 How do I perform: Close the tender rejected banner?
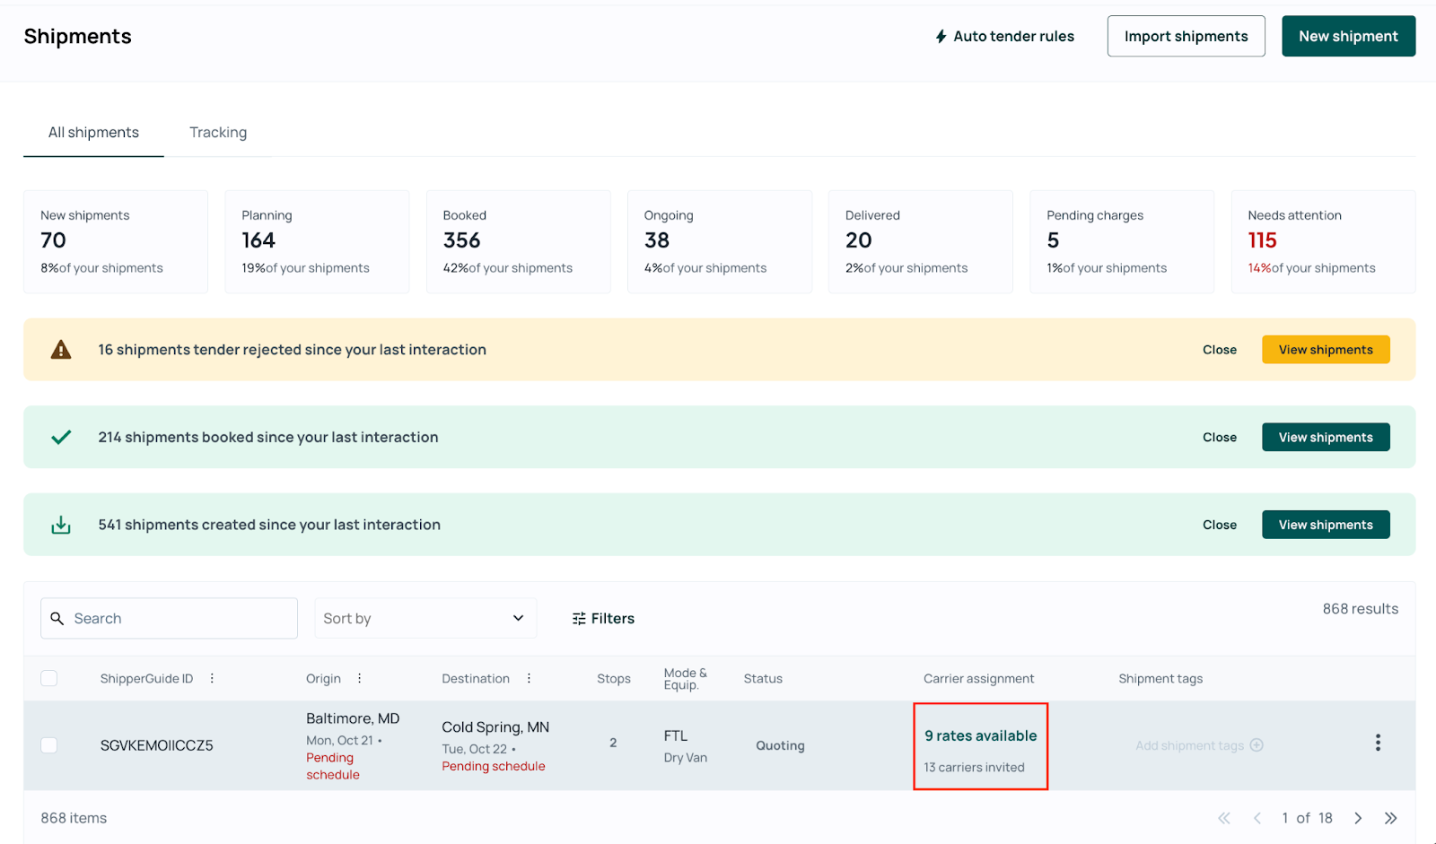tap(1220, 350)
